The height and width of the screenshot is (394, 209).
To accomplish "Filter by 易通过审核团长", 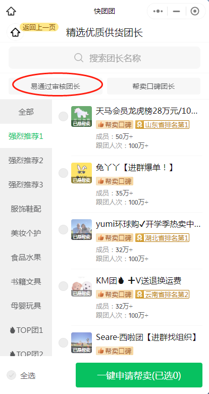I will tap(56, 86).
